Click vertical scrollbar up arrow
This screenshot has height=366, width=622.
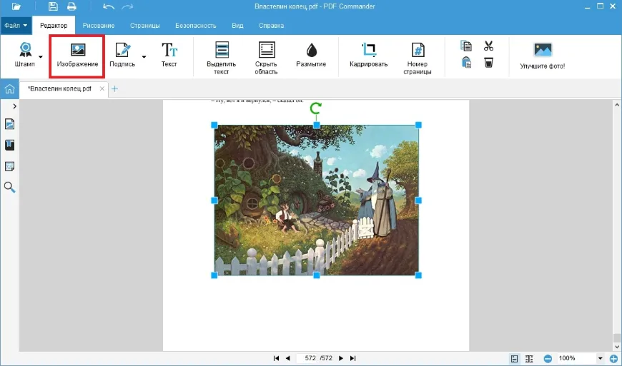617,105
